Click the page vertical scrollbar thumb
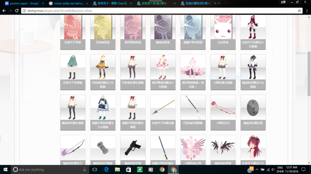 tap(309, 73)
